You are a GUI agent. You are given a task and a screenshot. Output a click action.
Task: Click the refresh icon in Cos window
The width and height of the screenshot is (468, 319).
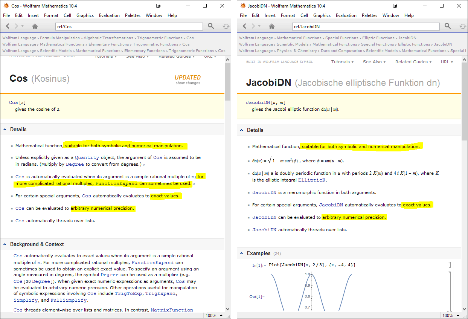tap(226, 26)
